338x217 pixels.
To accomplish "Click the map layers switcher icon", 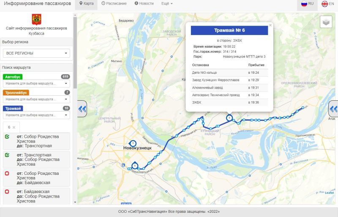I will coord(326,21).
